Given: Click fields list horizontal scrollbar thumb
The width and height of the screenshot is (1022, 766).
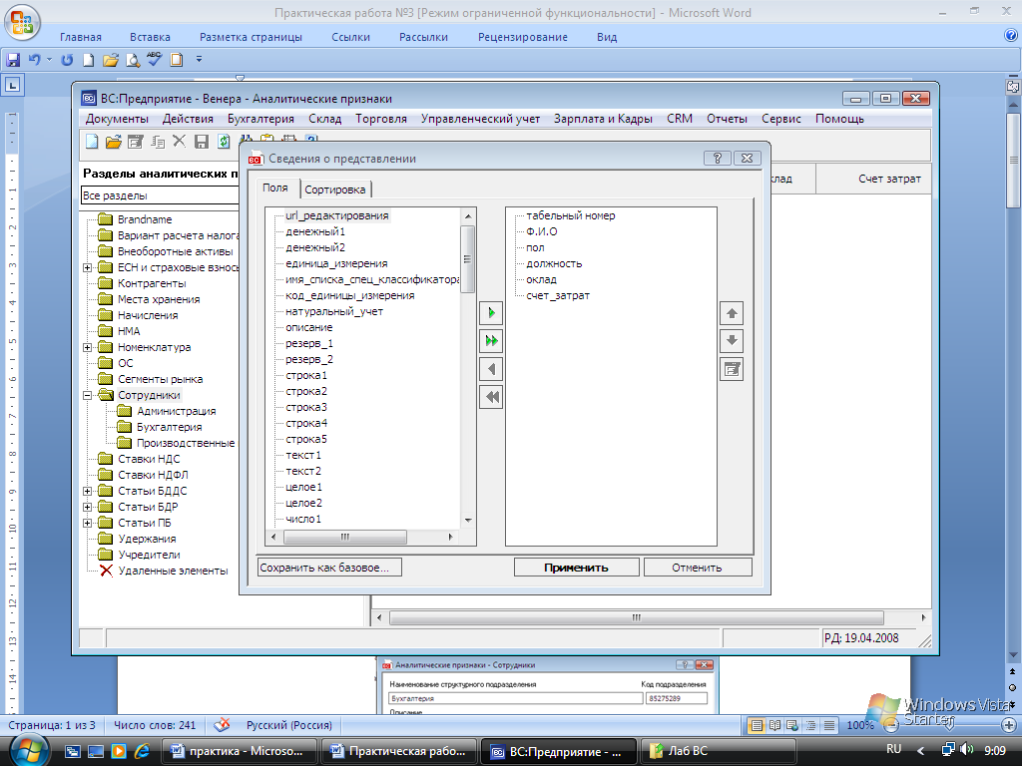Looking at the screenshot, I should click(x=344, y=538).
